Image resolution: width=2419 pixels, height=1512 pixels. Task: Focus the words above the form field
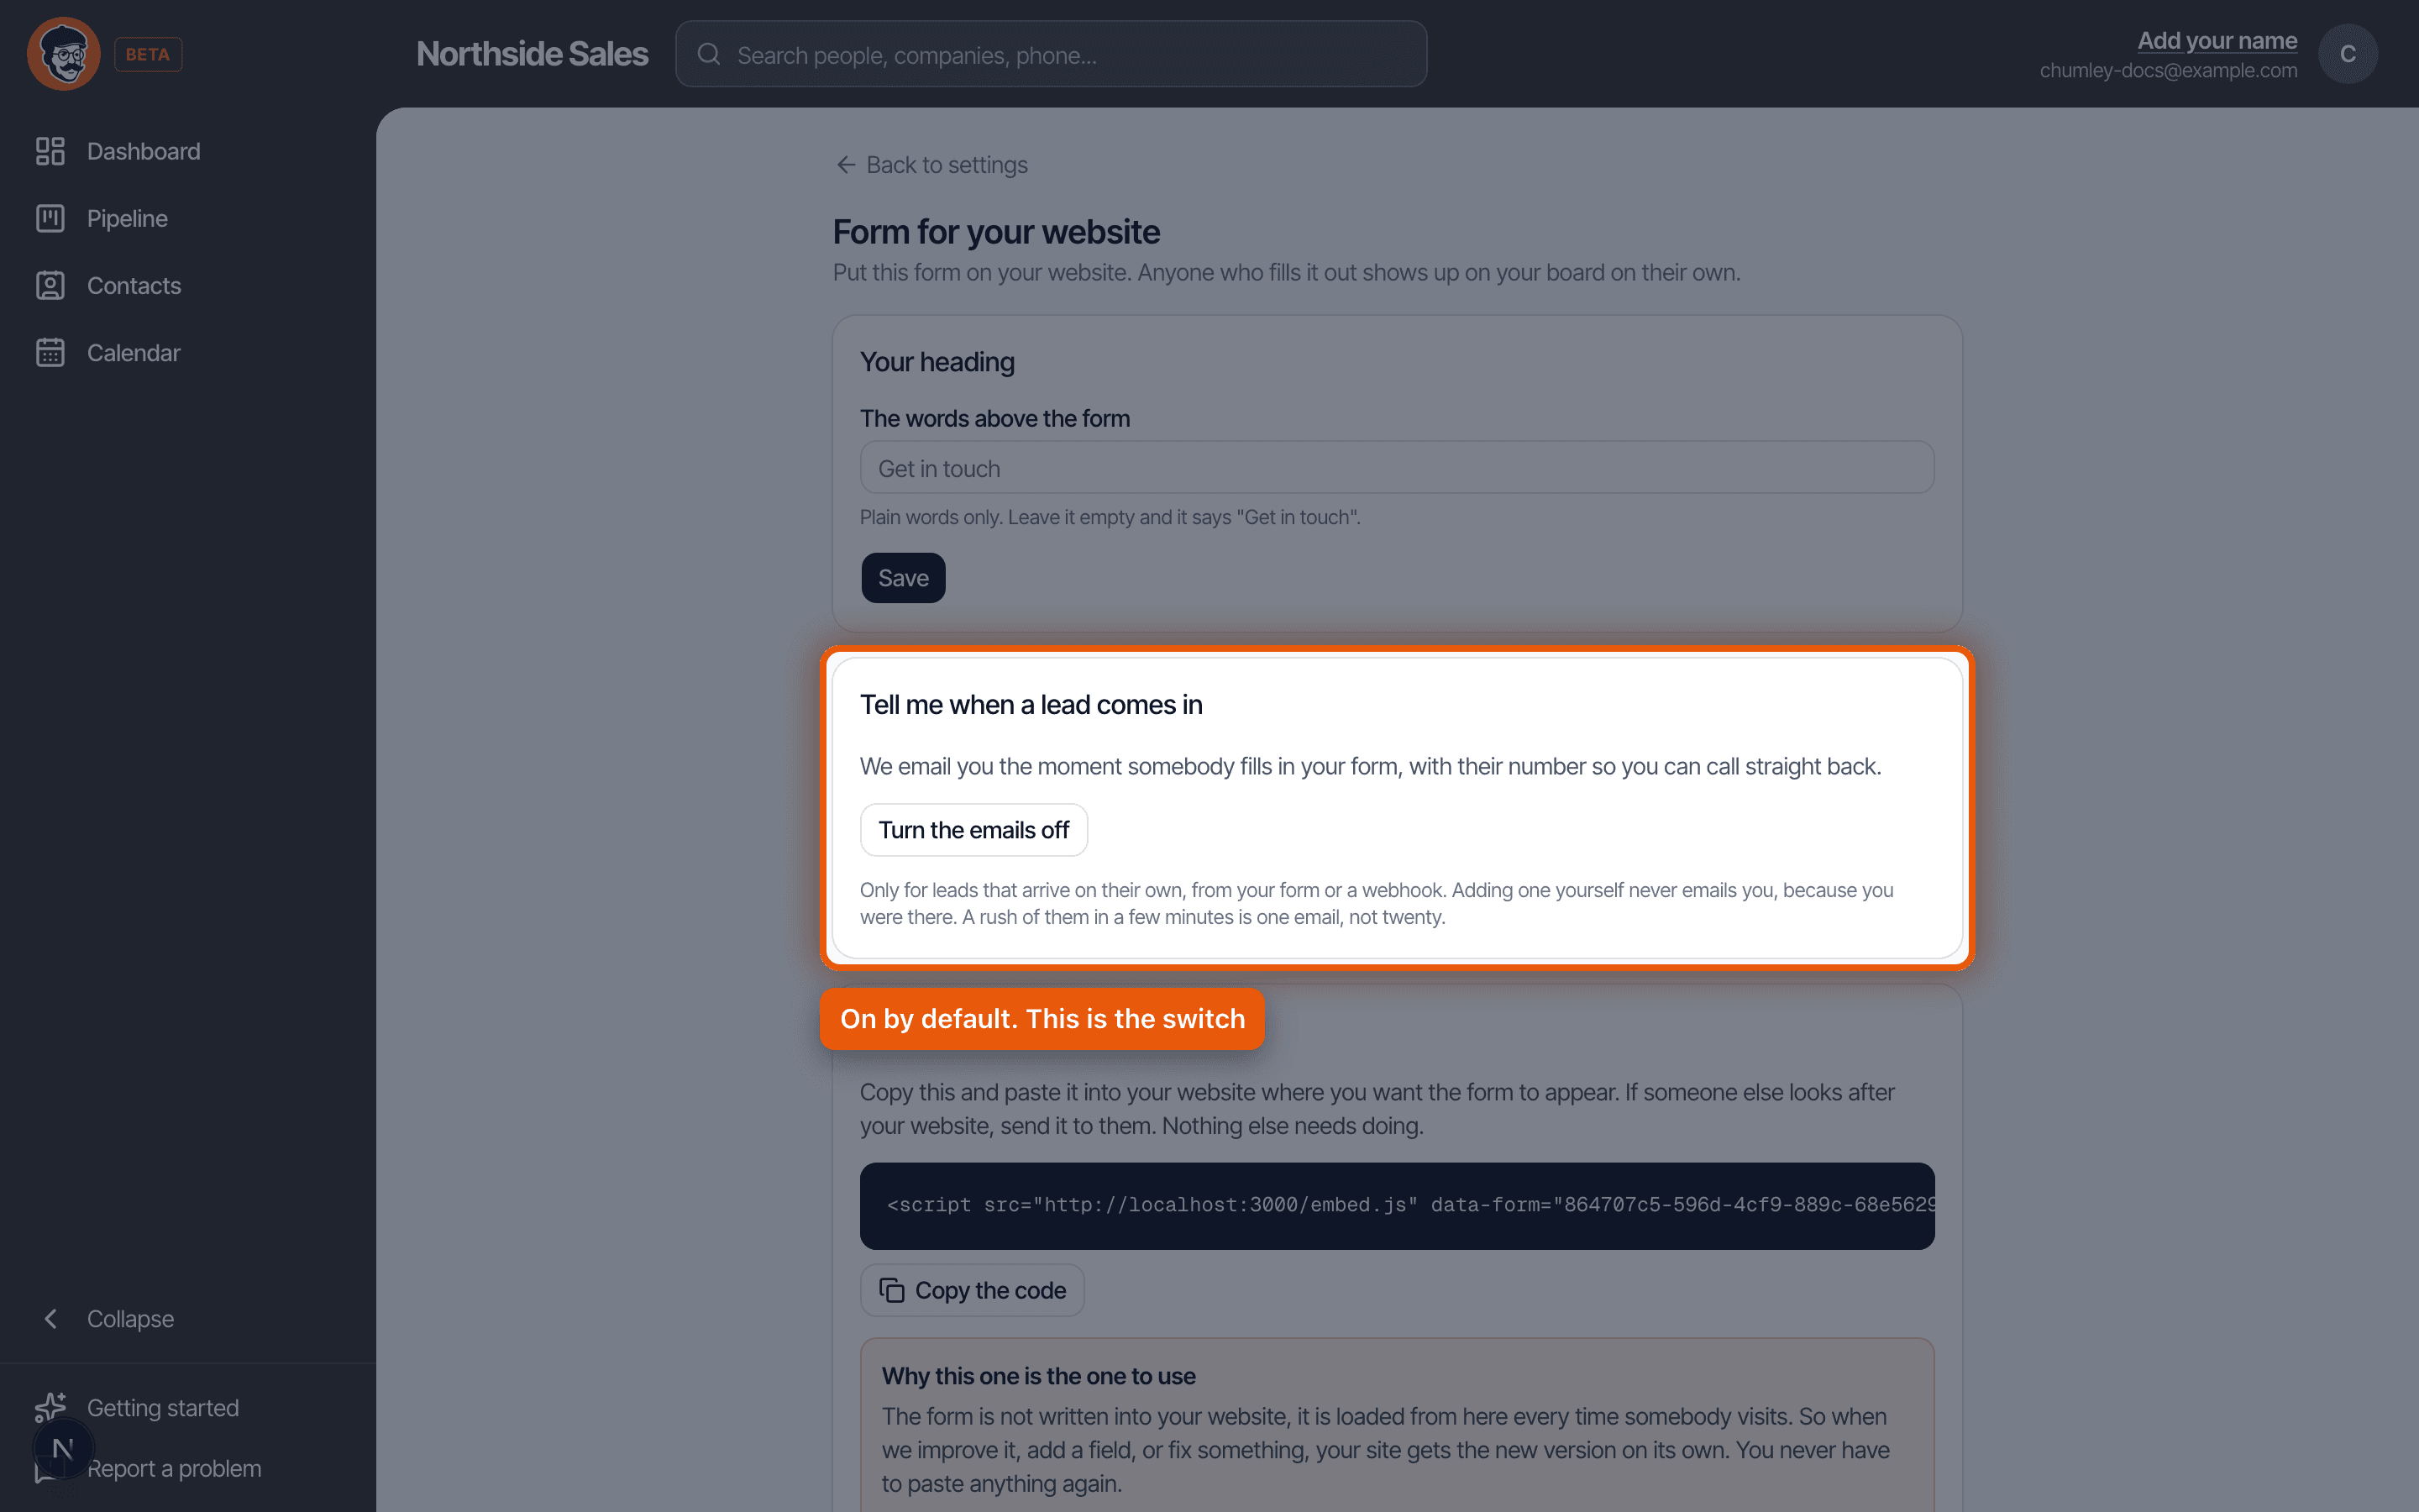pyautogui.click(x=1397, y=468)
